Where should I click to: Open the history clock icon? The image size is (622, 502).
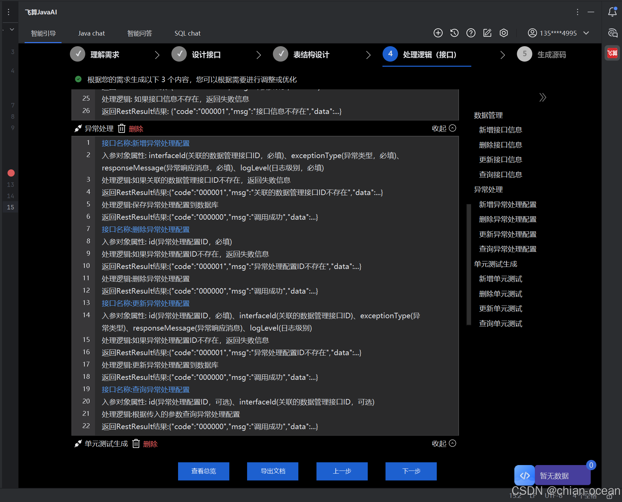tap(454, 33)
